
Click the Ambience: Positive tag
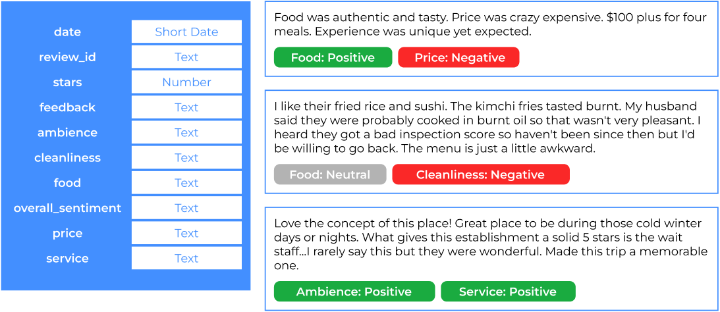[x=354, y=292]
